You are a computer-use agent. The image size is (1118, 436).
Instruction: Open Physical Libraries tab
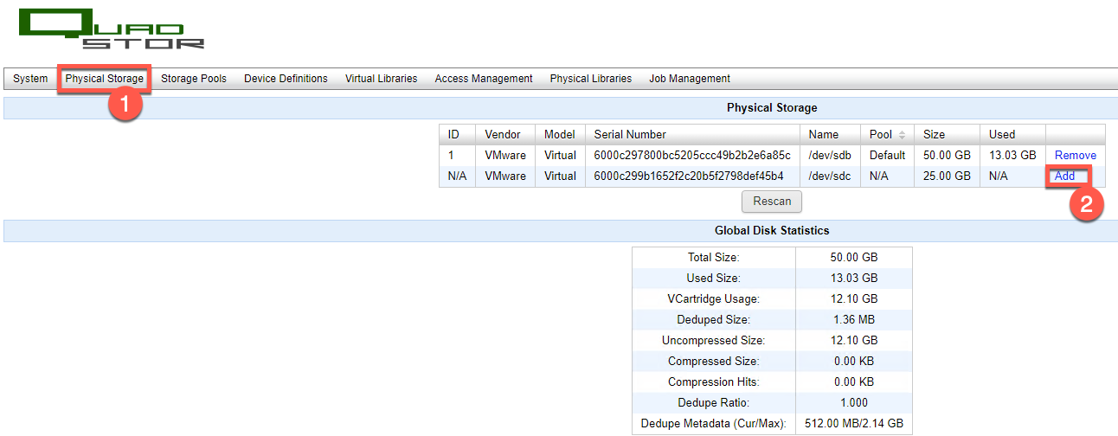[x=591, y=79]
